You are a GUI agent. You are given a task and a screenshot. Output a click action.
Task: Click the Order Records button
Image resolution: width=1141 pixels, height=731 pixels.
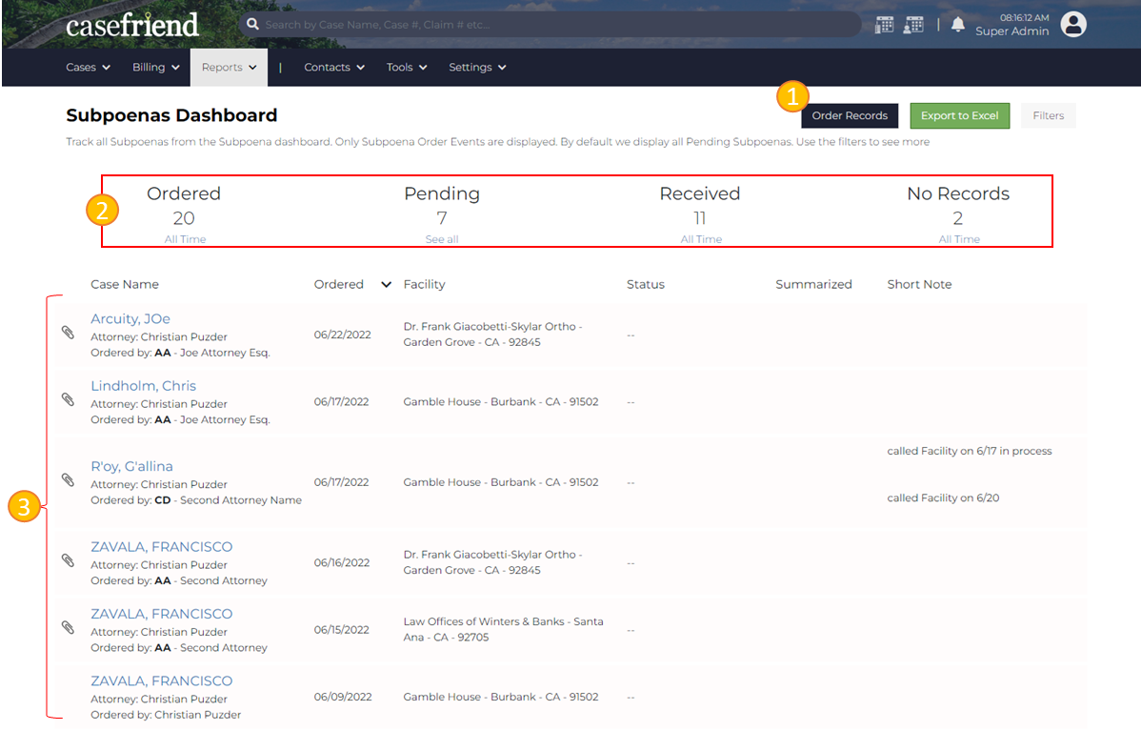pos(850,115)
